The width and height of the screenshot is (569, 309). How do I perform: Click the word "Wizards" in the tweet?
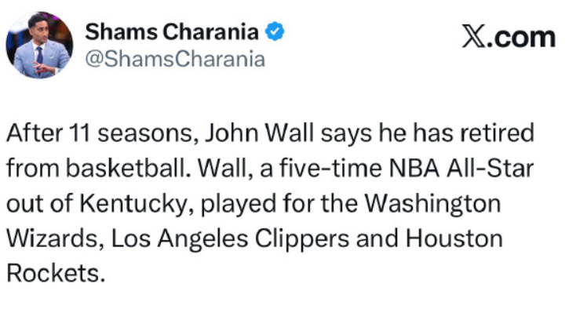click(53, 239)
